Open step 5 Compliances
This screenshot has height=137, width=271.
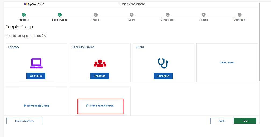pyautogui.click(x=167, y=15)
